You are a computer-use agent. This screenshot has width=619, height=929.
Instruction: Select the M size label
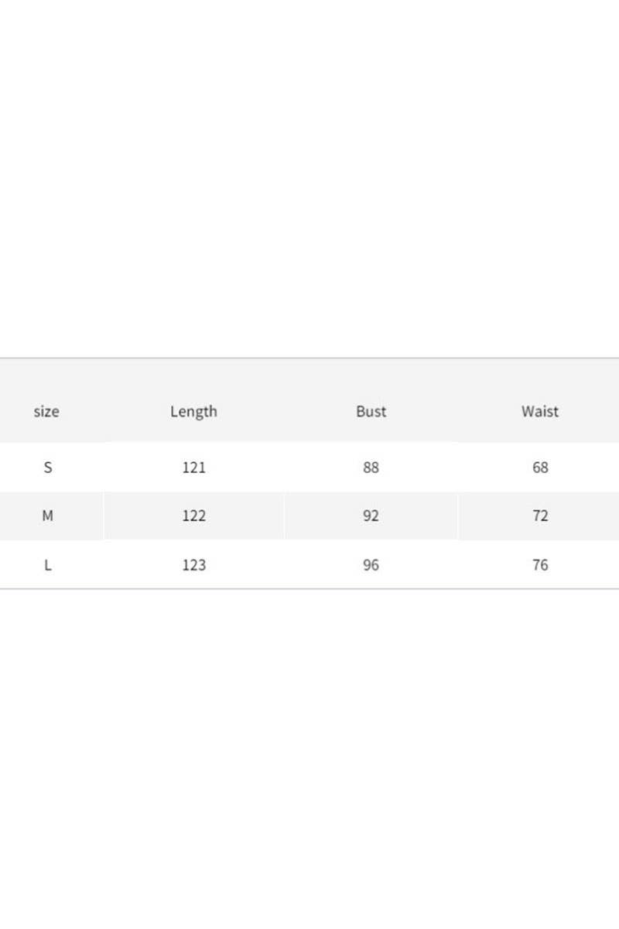pos(48,516)
